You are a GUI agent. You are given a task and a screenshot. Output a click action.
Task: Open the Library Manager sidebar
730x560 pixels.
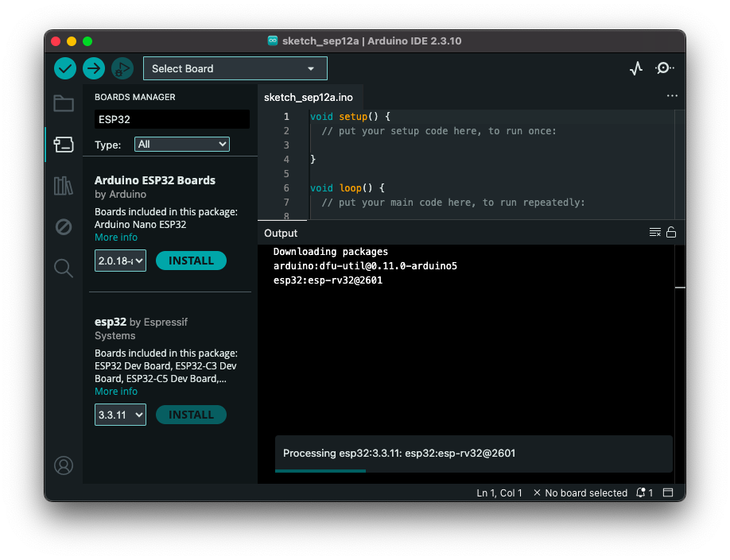click(x=64, y=186)
